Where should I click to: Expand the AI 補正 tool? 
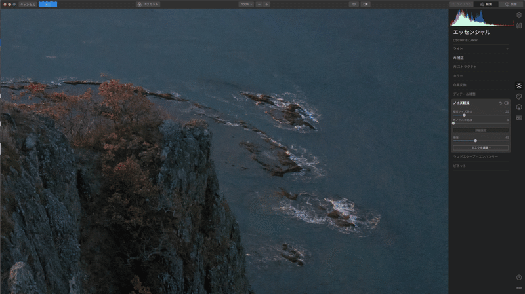(x=480, y=58)
